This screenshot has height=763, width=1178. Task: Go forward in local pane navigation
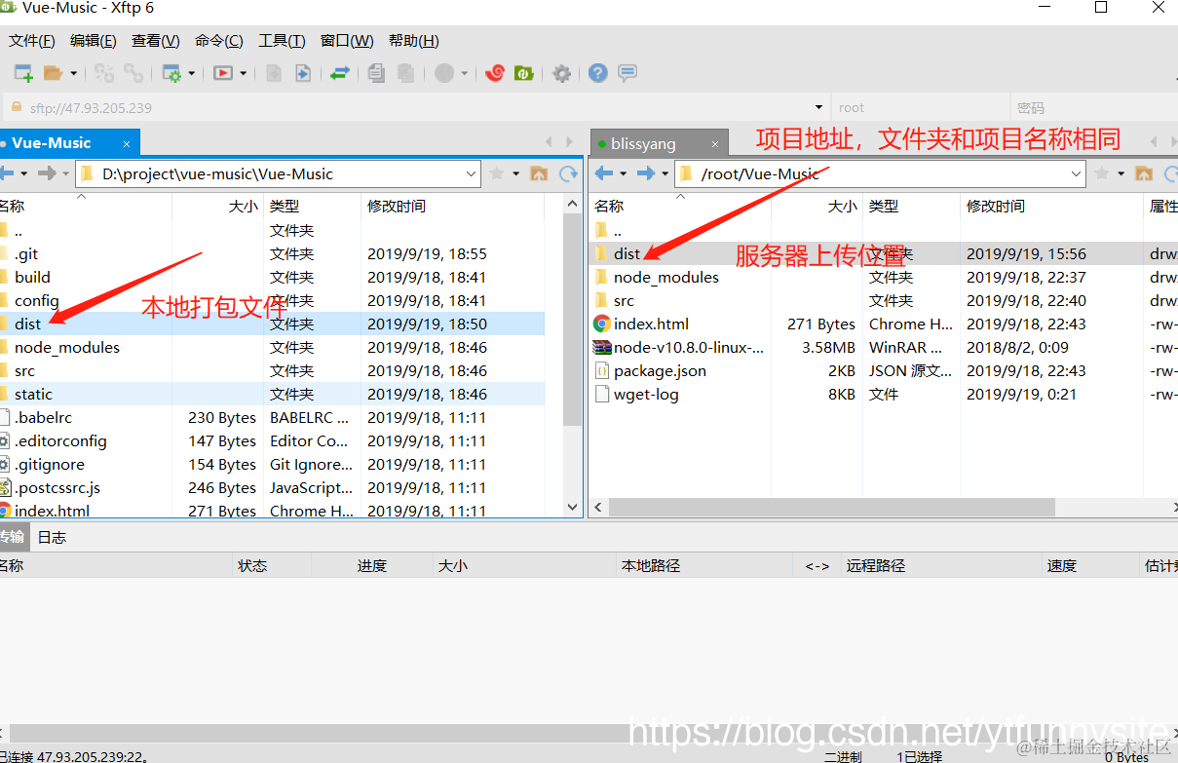46,173
